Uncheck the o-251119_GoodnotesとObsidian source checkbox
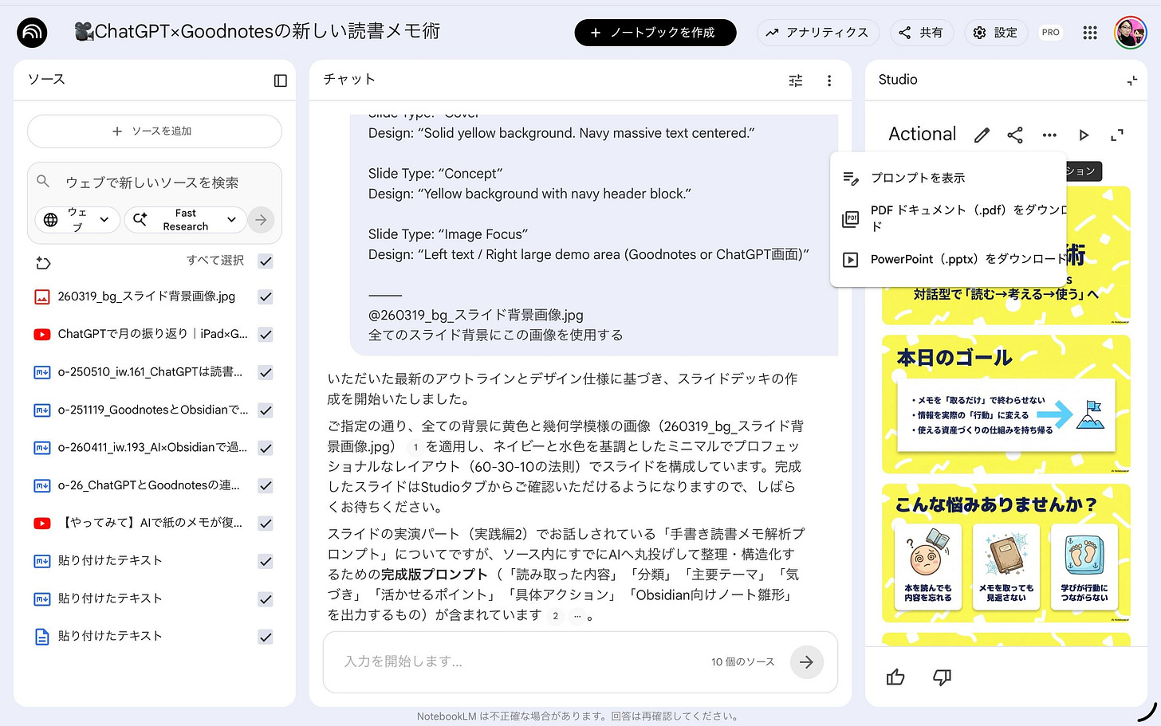The height and width of the screenshot is (726, 1161). point(266,410)
